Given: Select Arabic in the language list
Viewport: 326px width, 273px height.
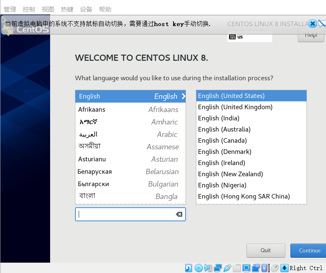Looking at the screenshot, I should 130,134.
